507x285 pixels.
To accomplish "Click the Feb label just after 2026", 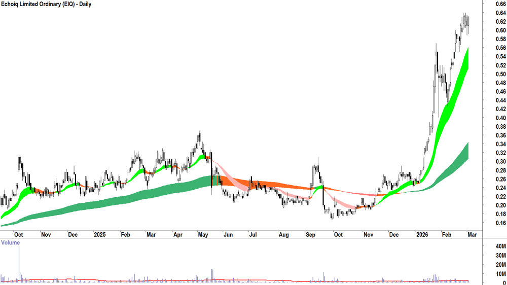I will tap(446, 234).
